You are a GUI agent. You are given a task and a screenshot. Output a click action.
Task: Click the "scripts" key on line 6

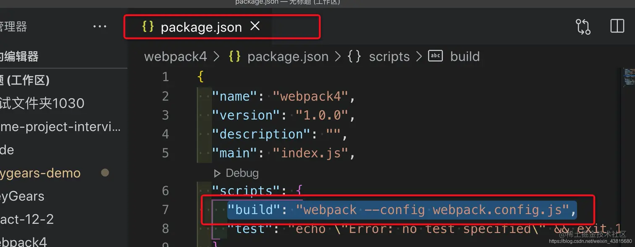(246, 191)
